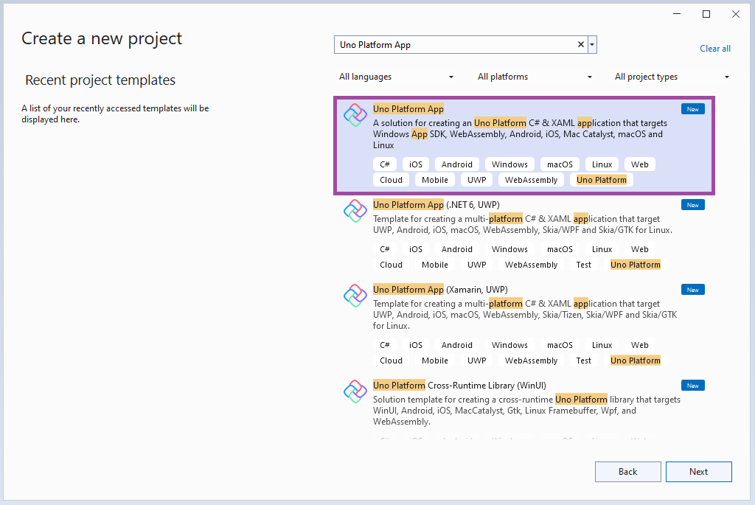Click the New badge on the Xamarin, UWP template
This screenshot has width=755, height=505.
[x=693, y=290]
